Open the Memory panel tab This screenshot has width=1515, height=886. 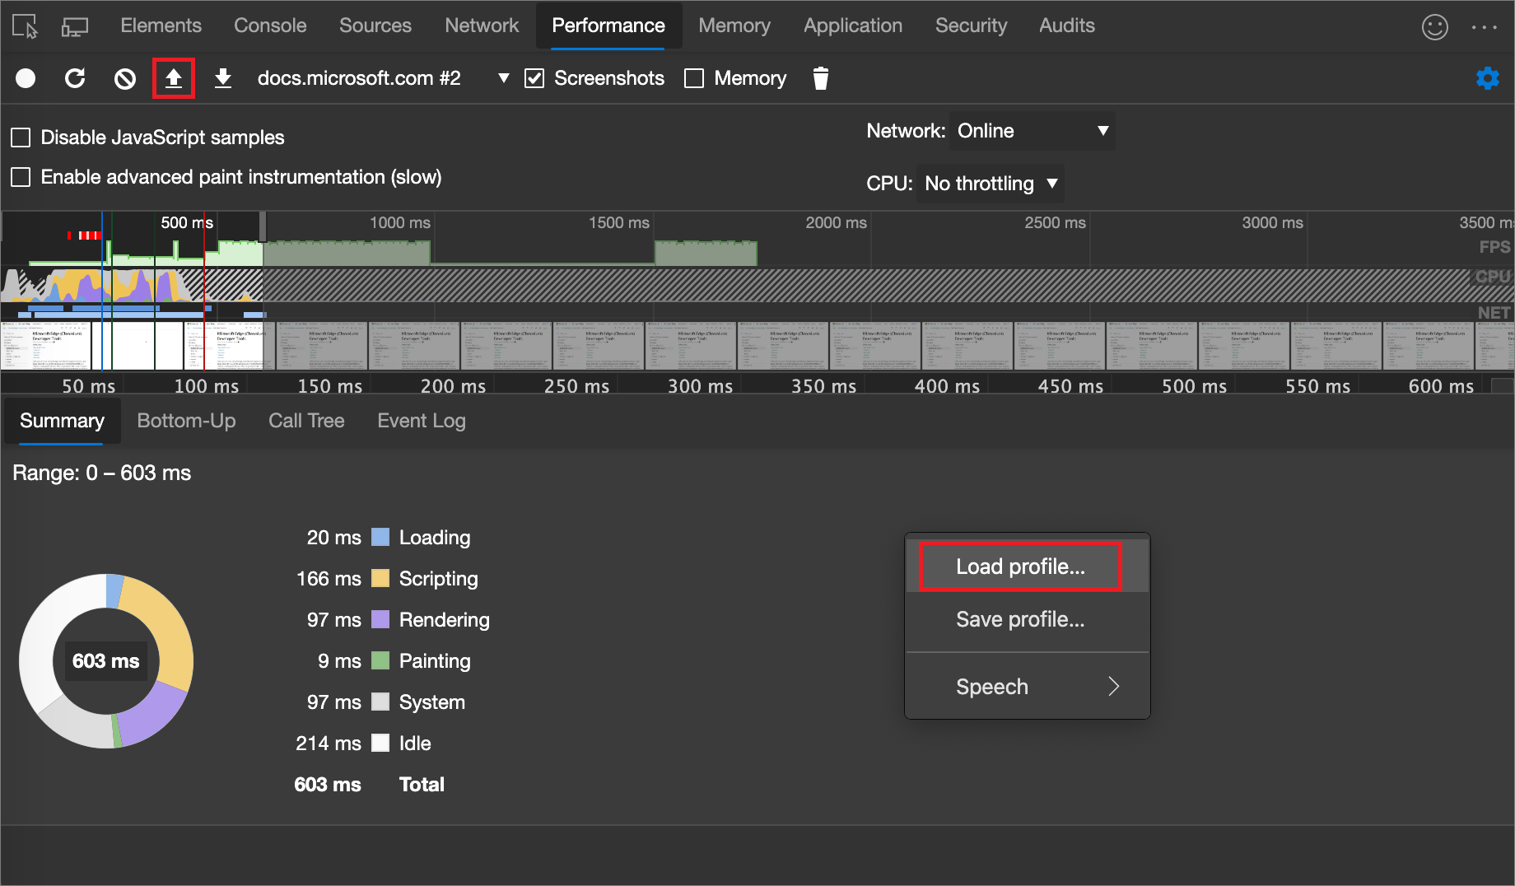pyautogui.click(x=734, y=25)
